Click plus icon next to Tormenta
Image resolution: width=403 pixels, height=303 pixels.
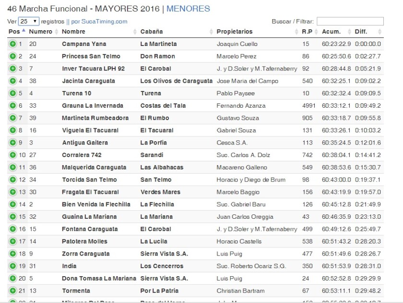coord(12,291)
